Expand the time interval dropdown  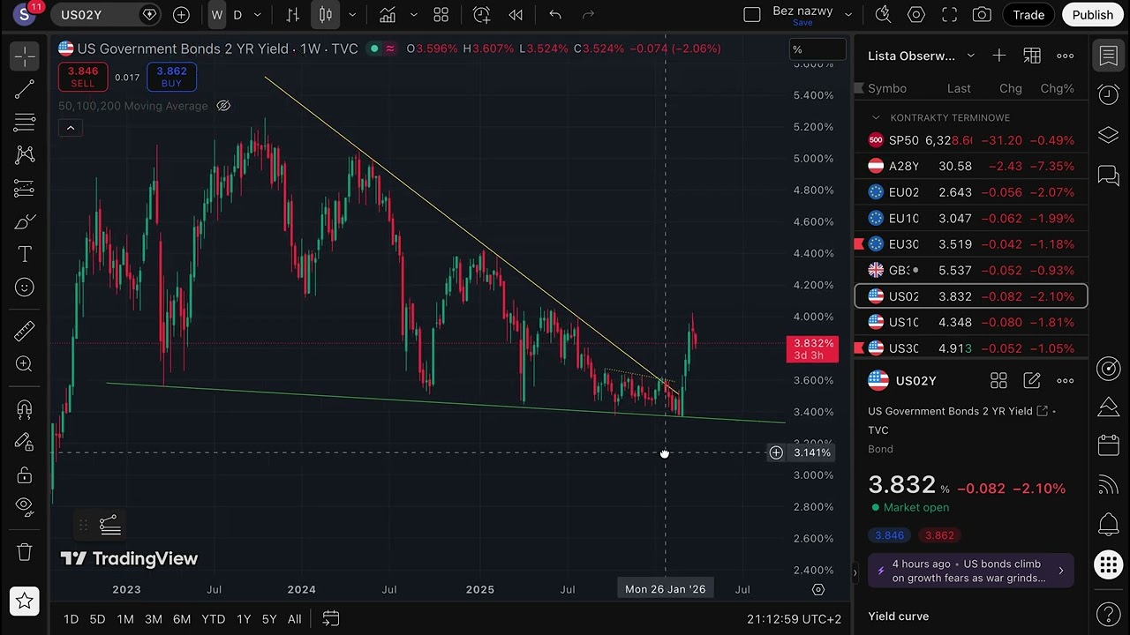coord(258,14)
